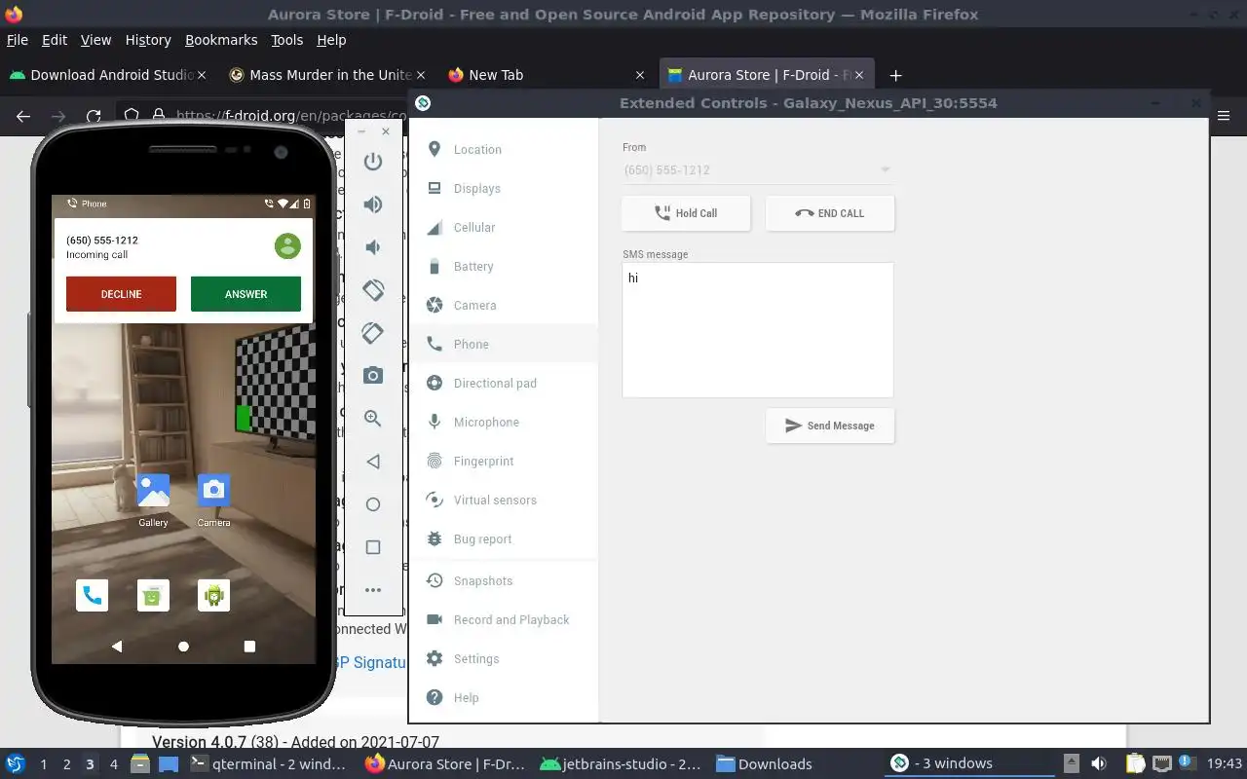The image size is (1247, 779).
Task: Open jetbrains-studio from the taskbar
Action: 621,764
